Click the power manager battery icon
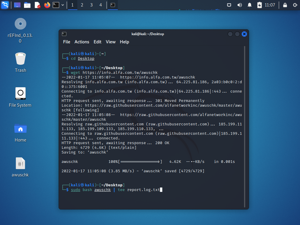The width and height of the screenshot is (300, 225). point(260,5)
